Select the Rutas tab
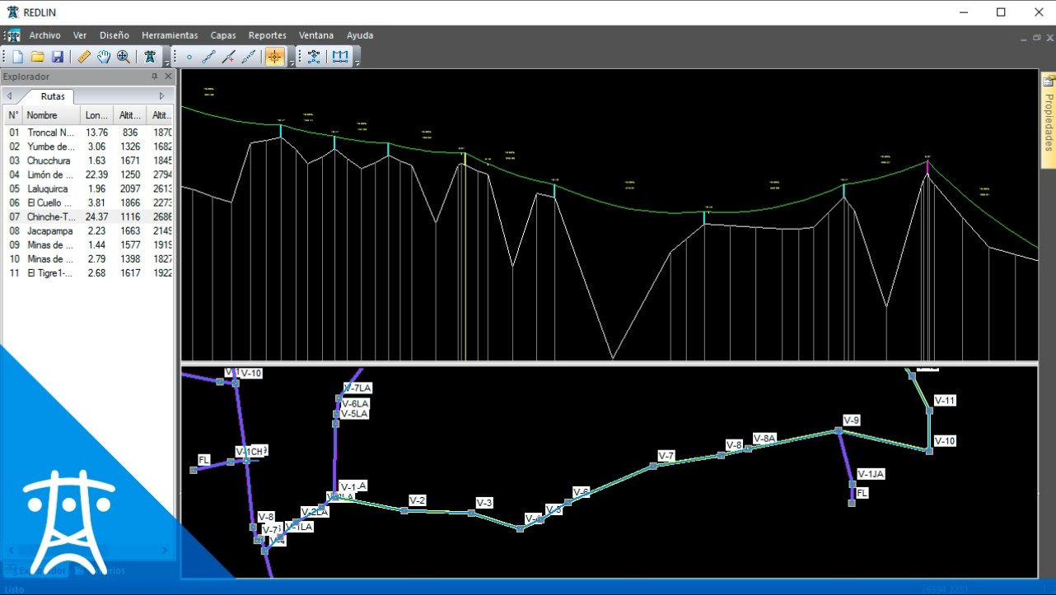This screenshot has width=1056, height=595. [x=53, y=96]
